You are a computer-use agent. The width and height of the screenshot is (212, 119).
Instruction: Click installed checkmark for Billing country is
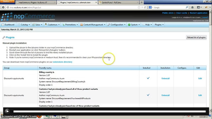pyautogui.click(x=148, y=78)
